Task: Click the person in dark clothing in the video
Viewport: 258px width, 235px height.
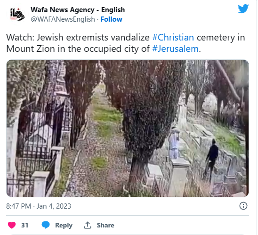Action: [x=211, y=159]
